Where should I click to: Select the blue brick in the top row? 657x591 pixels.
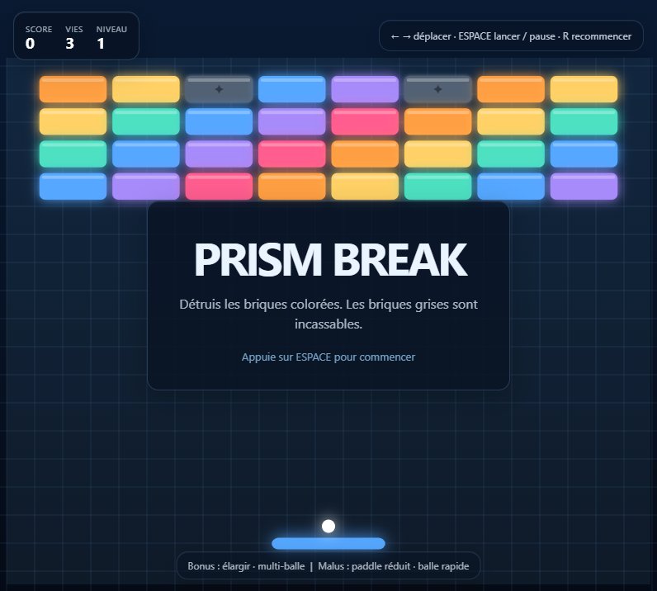tap(292, 89)
